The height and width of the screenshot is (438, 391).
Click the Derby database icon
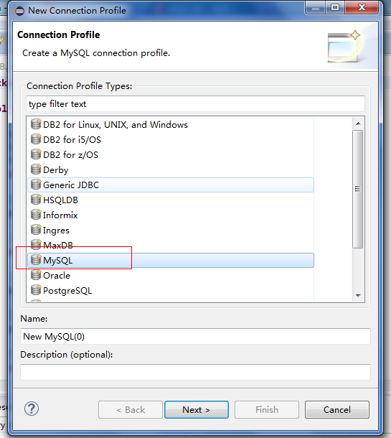[x=36, y=169]
